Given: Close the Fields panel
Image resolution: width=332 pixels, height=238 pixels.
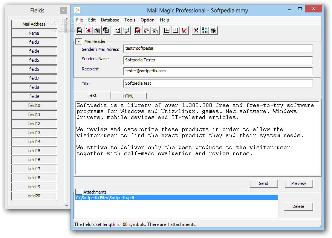Looking at the screenshot, I should 63,11.
